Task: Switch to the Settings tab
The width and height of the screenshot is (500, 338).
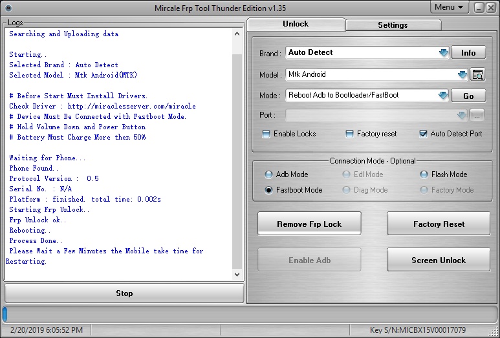Action: (x=393, y=25)
